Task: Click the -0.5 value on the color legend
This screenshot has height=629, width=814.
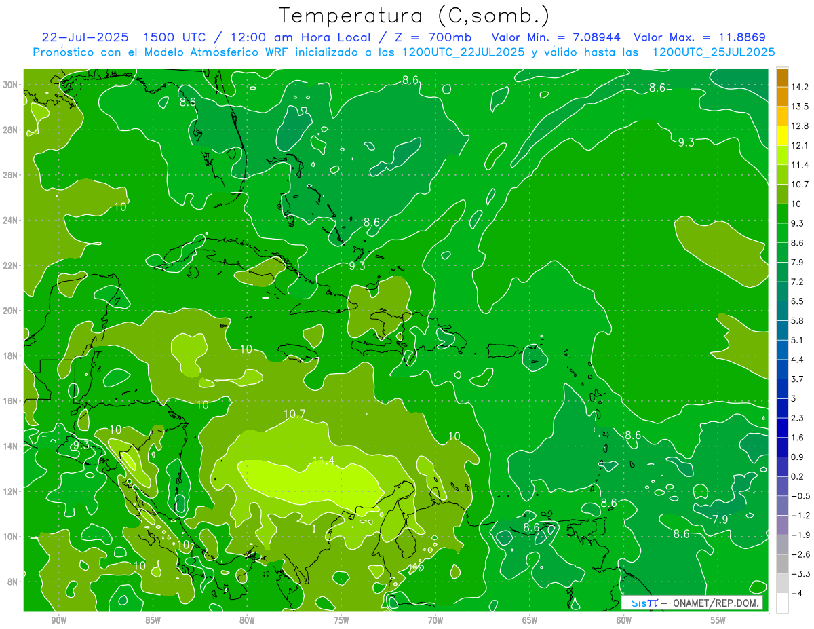Action: [x=800, y=496]
